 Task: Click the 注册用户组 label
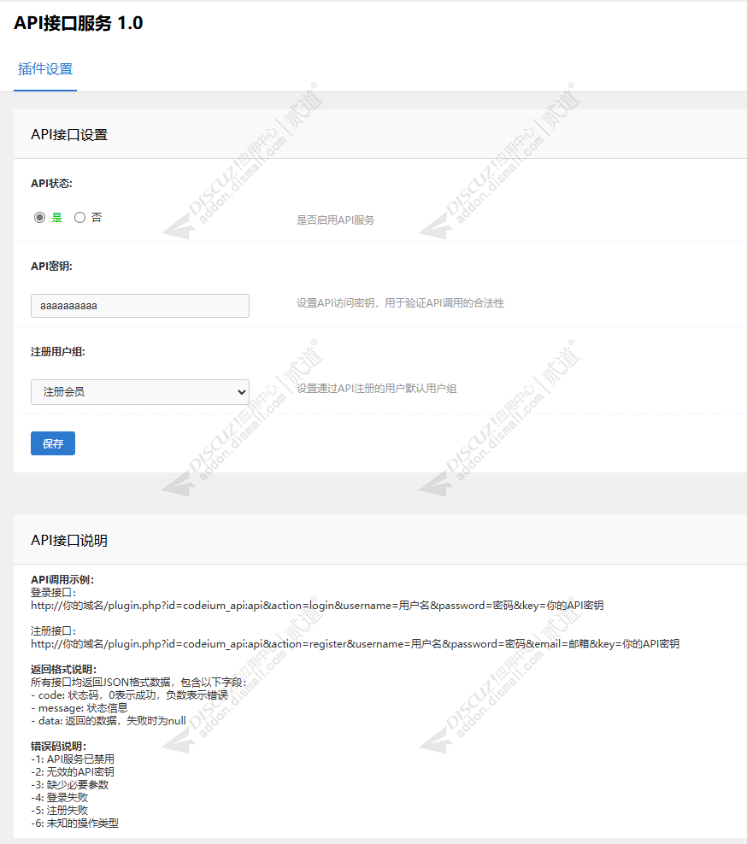(x=57, y=352)
